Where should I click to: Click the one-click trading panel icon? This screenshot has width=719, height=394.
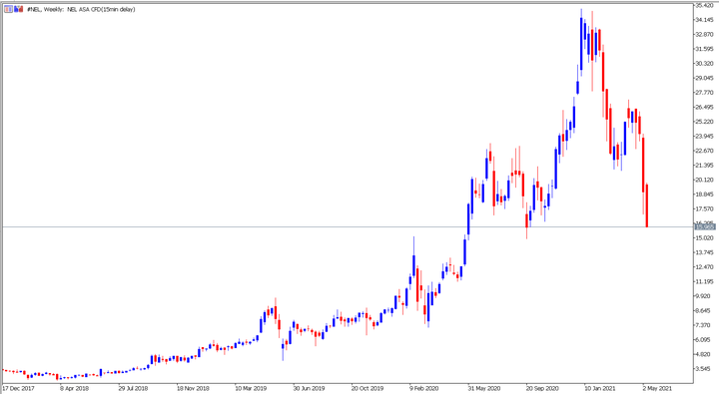click(x=9, y=9)
